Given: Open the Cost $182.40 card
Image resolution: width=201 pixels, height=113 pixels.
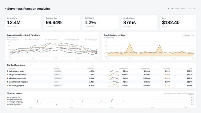Looking at the screenshot, I should click(x=178, y=22).
